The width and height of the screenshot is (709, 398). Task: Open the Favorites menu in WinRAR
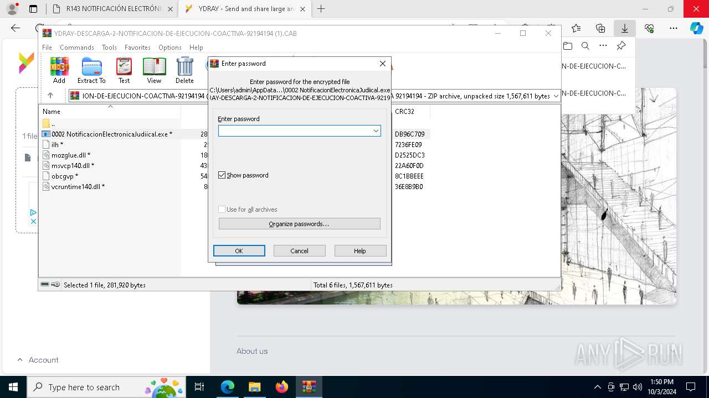(x=137, y=48)
